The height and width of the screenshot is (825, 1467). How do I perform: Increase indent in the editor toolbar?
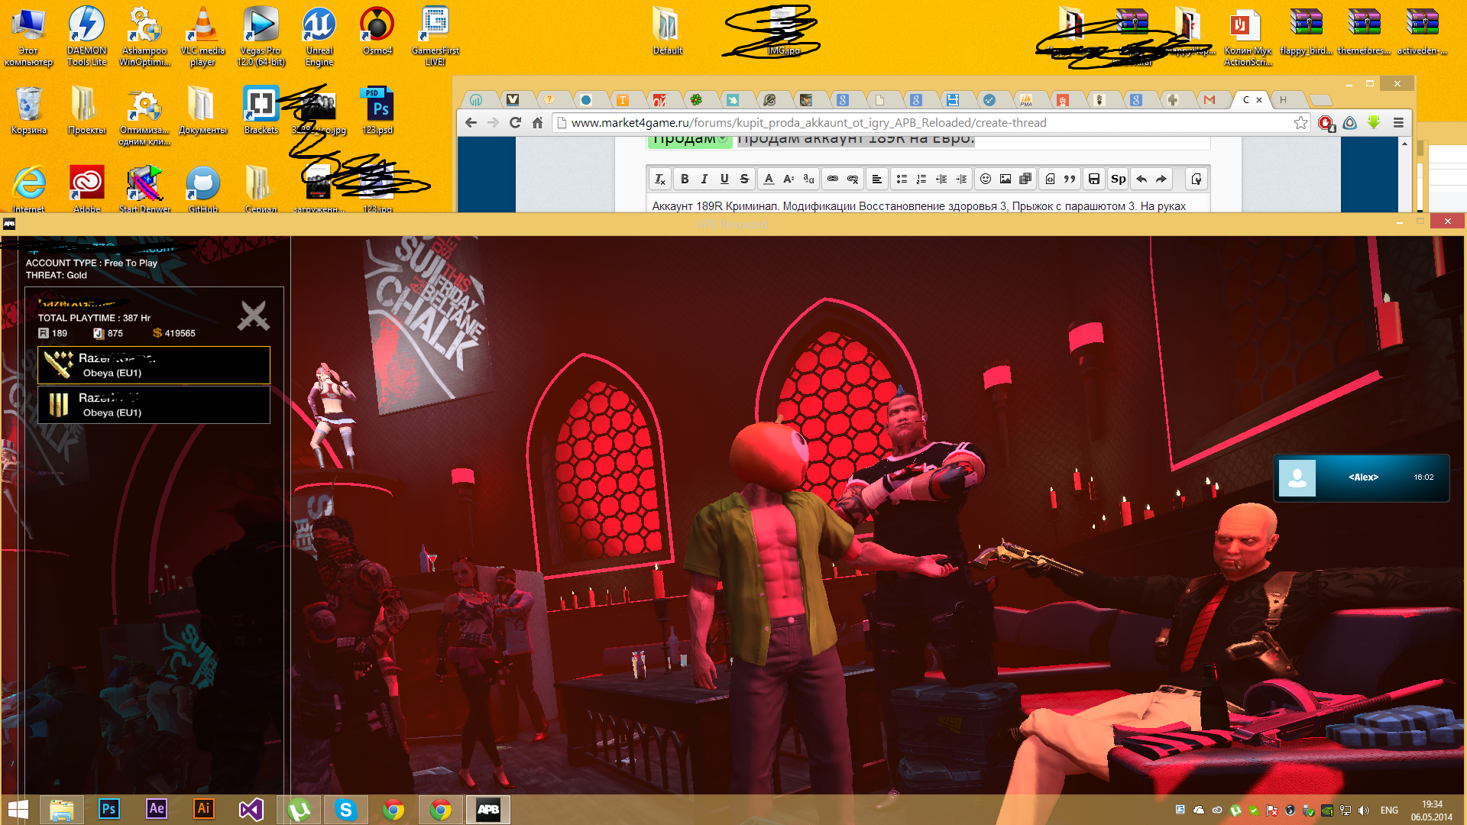pos(961,179)
